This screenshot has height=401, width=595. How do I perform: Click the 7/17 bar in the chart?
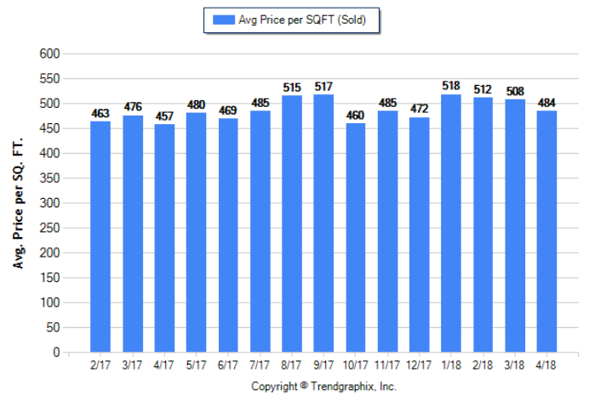(260, 231)
